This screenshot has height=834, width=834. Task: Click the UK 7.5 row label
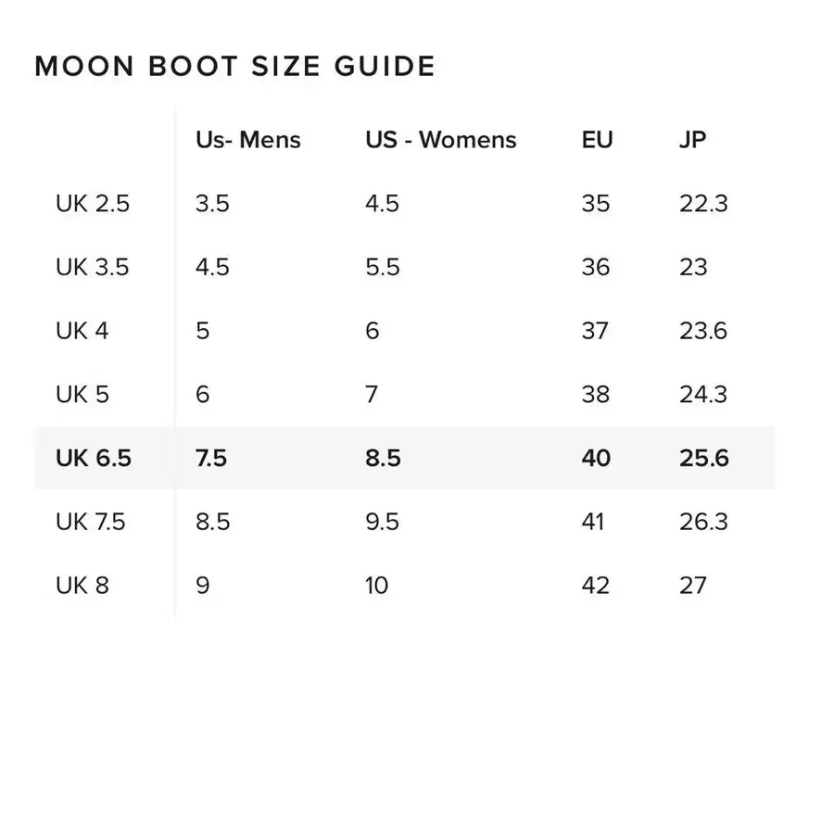coord(90,522)
